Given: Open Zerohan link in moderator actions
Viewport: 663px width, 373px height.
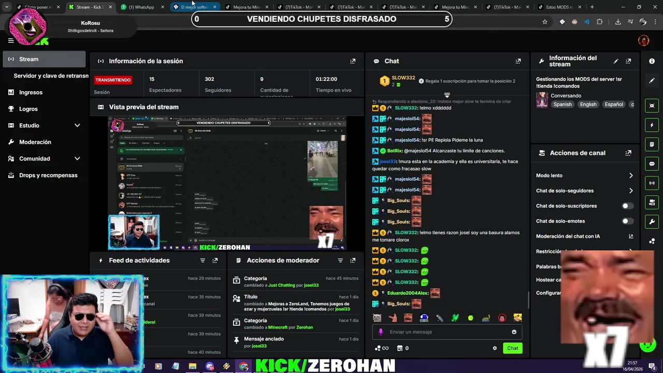Looking at the screenshot, I should click(x=305, y=327).
